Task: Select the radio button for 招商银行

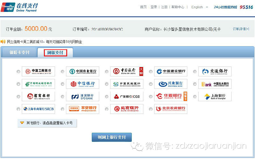Action: [18, 97]
